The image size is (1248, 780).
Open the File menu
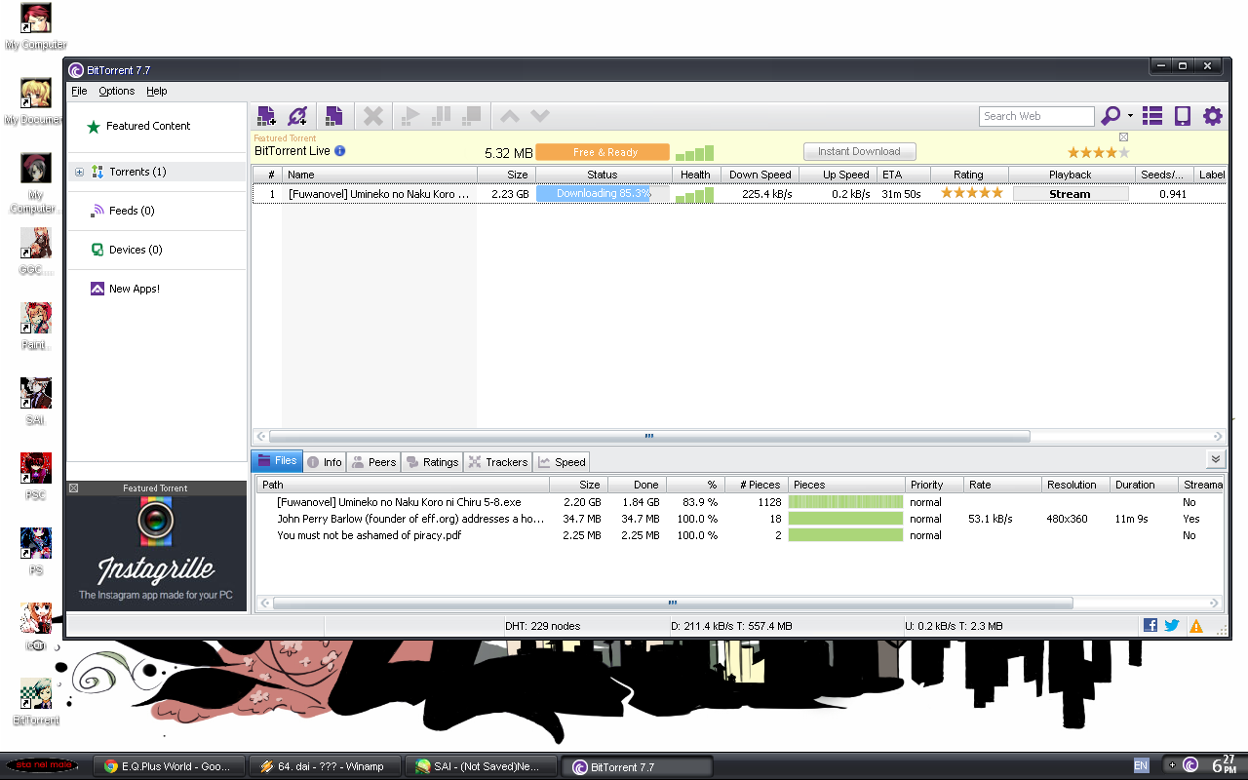pos(80,91)
